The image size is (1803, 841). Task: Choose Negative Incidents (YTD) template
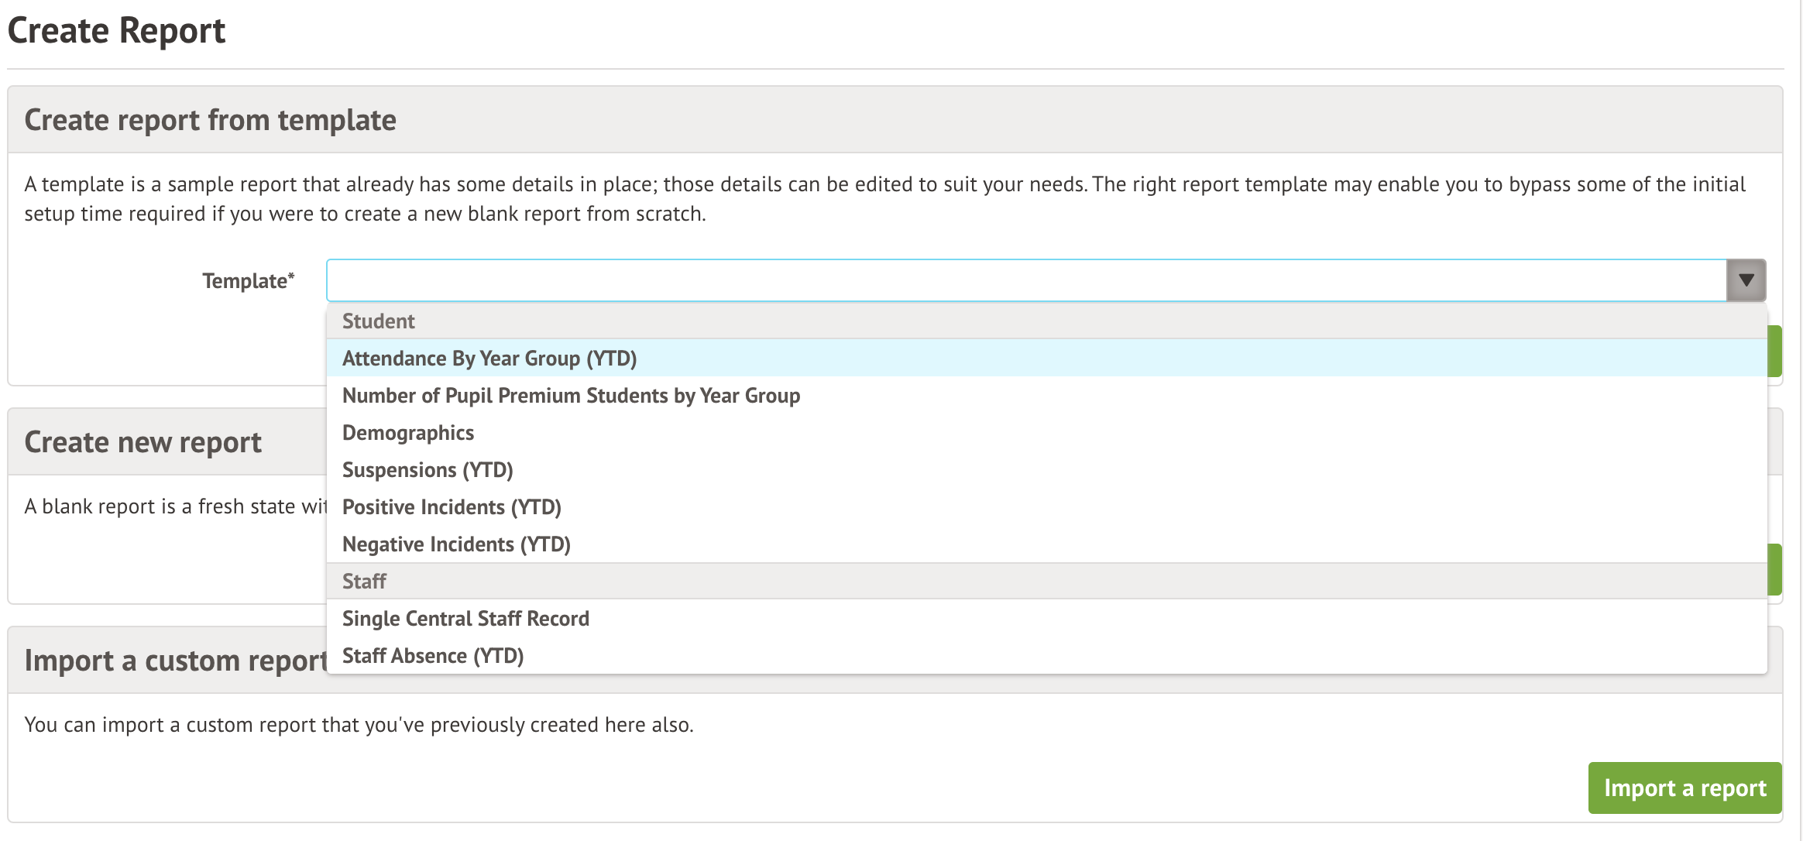point(456,544)
